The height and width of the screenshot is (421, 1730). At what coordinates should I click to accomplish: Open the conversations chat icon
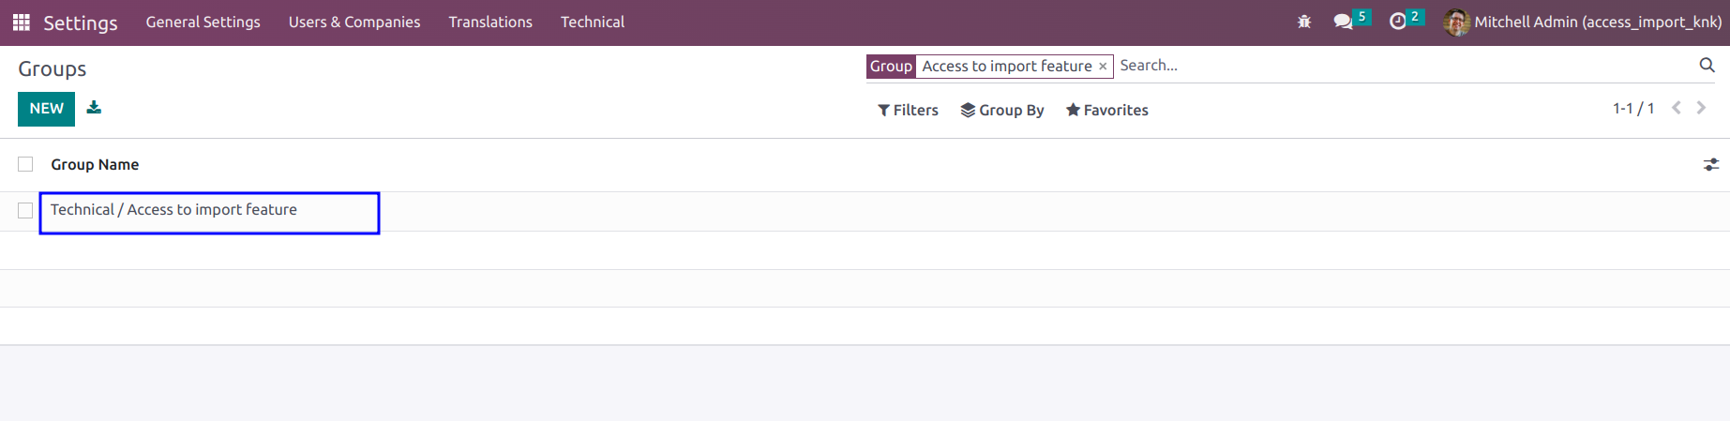1343,22
